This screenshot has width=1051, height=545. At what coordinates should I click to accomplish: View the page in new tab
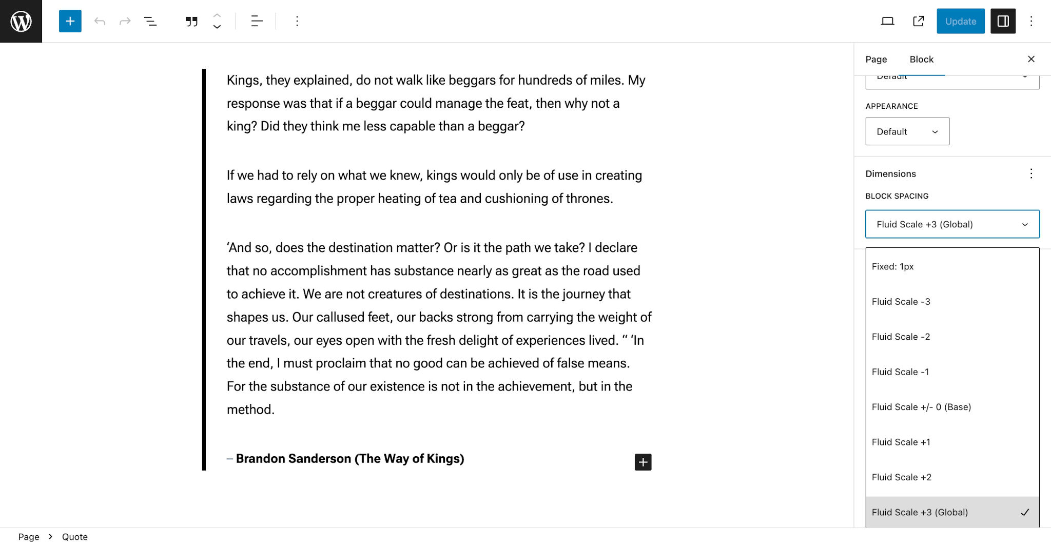tap(919, 21)
